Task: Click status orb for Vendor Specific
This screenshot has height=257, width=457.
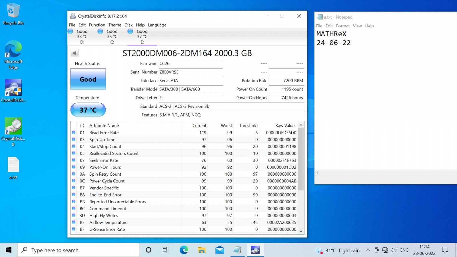Action: [x=74, y=188]
